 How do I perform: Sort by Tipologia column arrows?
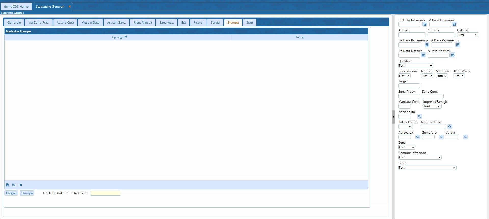126,37
